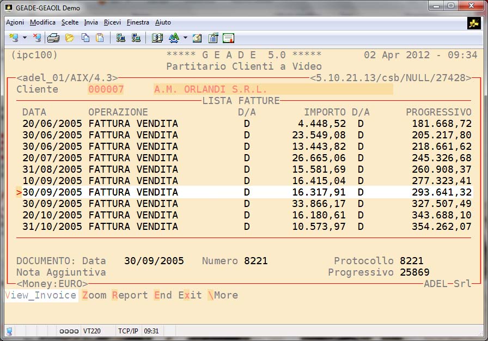Click the connection status icon in status bar
Screen dimensions: 488x341
[x=9, y=331]
